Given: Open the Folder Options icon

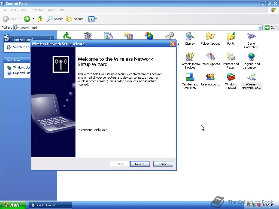Looking at the screenshot, I should point(210,39).
